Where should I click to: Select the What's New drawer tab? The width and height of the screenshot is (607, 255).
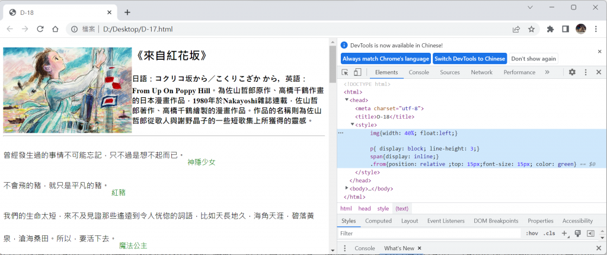point(399,248)
